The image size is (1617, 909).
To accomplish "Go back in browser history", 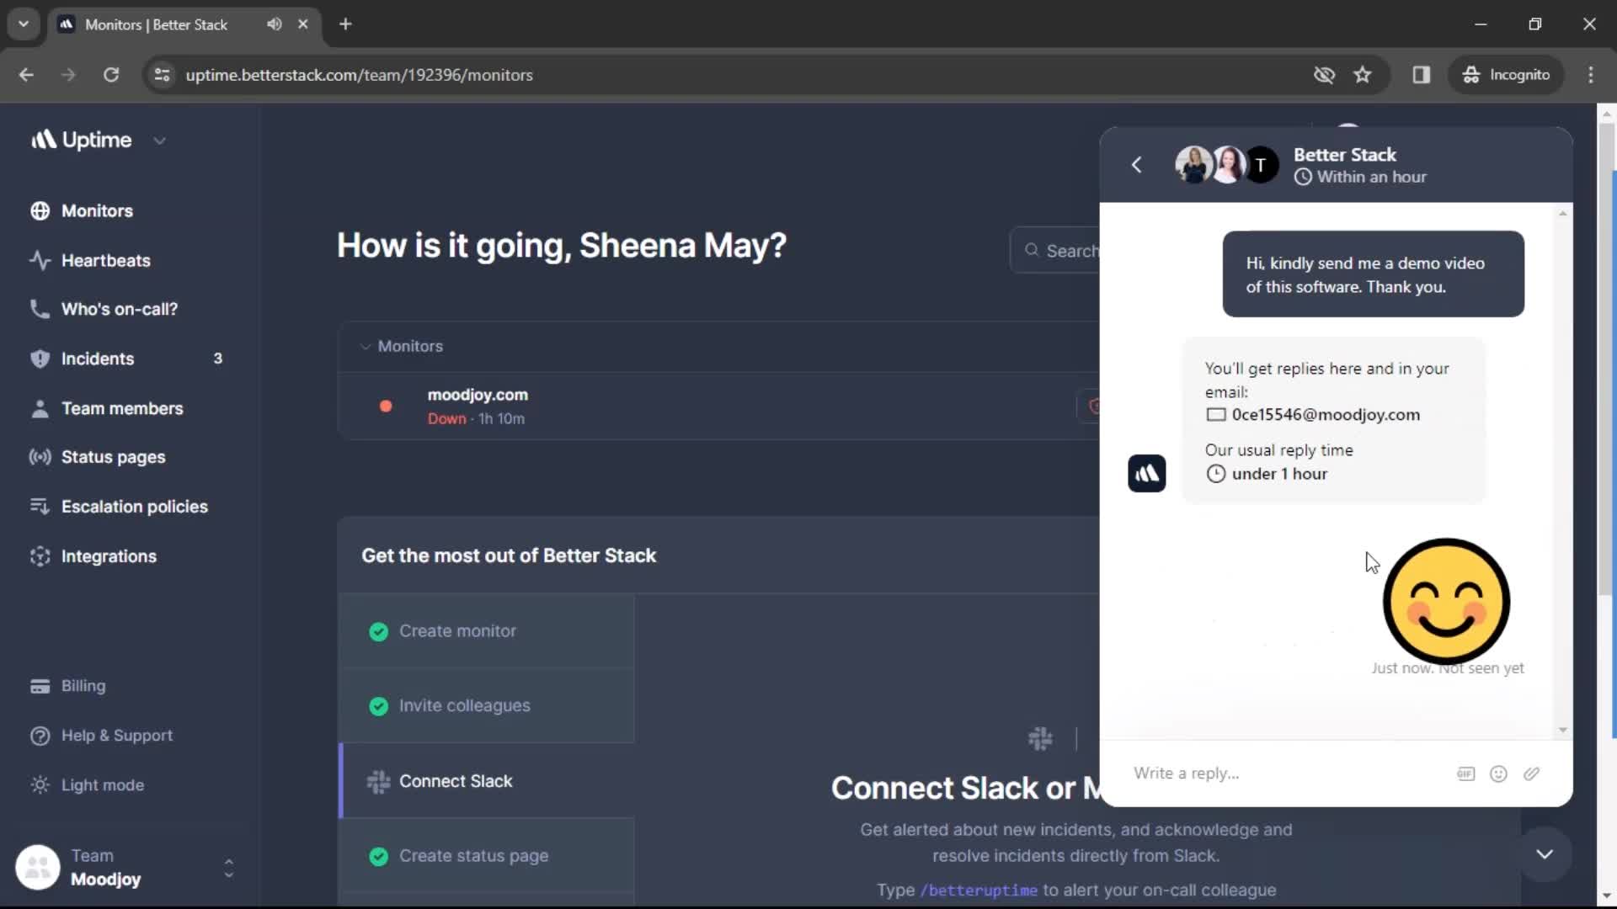I will coord(26,75).
